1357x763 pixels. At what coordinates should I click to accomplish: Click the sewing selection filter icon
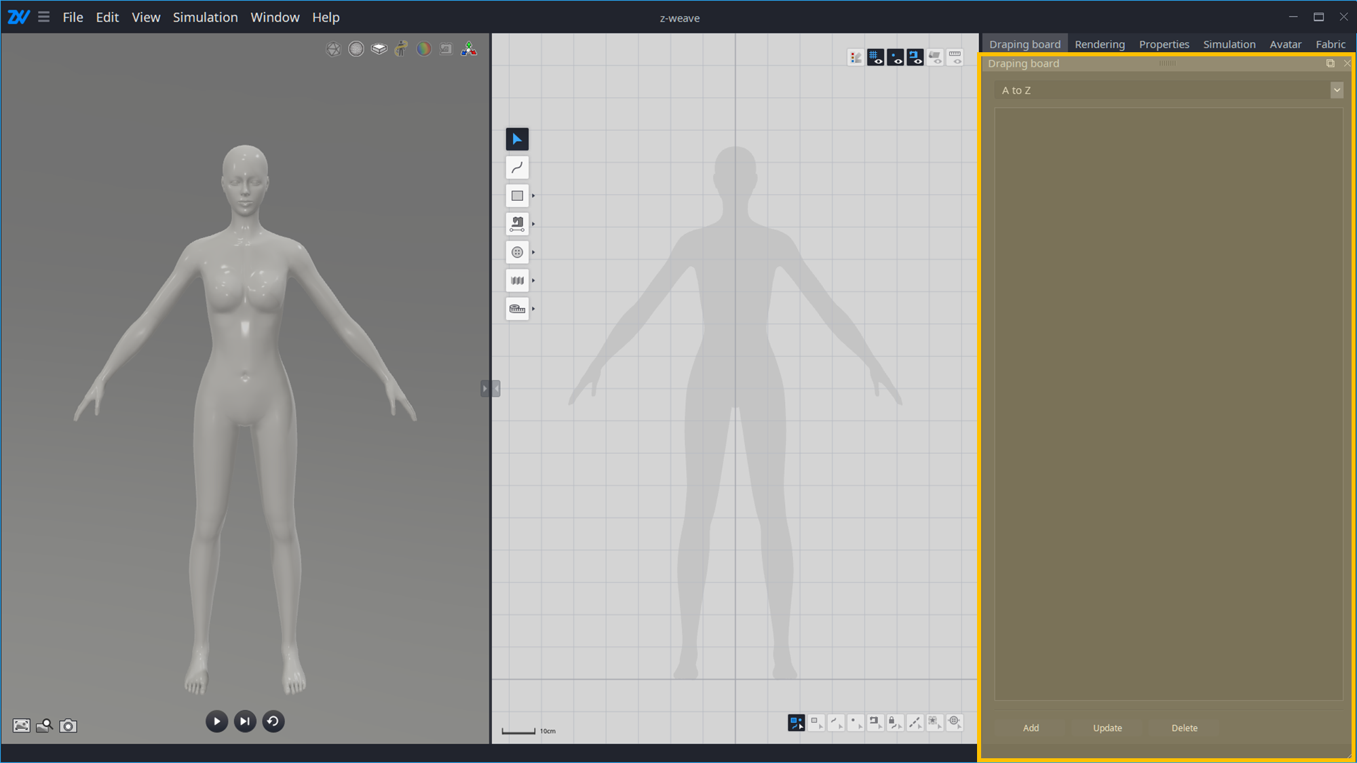coord(875,722)
